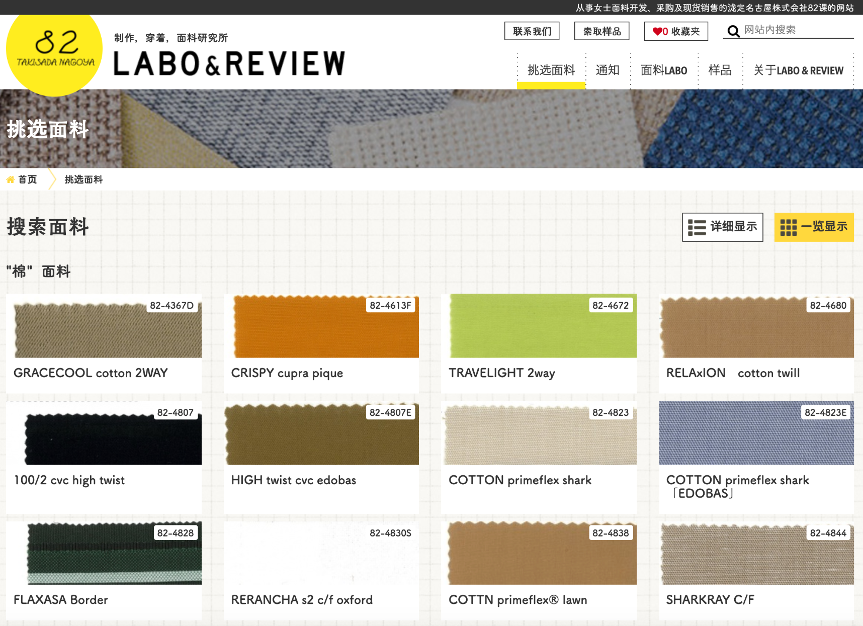863x626 pixels.
Task: Click the LABO&REVIEW title logo
Action: click(x=229, y=63)
